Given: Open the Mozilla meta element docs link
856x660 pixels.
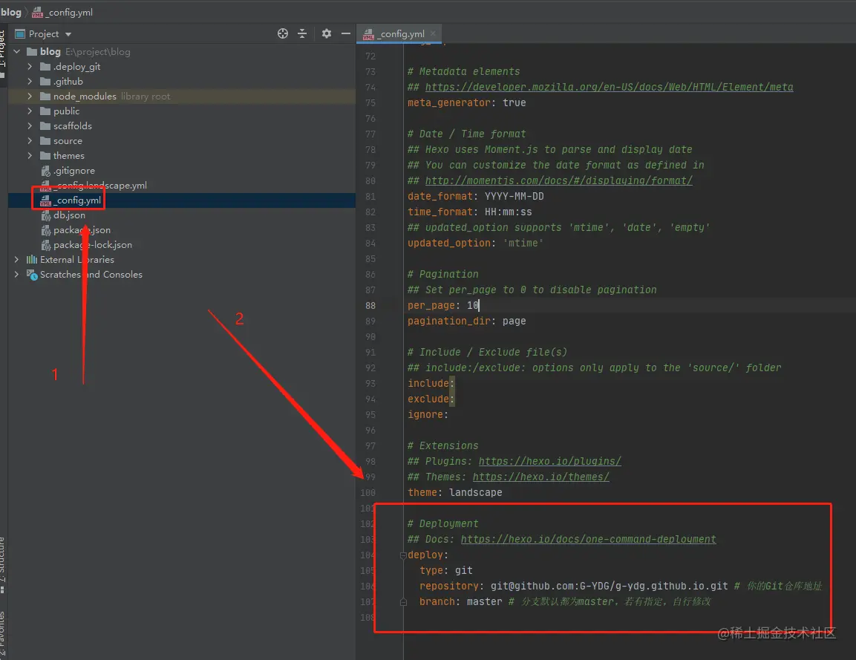Looking at the screenshot, I should pyautogui.click(x=610, y=87).
